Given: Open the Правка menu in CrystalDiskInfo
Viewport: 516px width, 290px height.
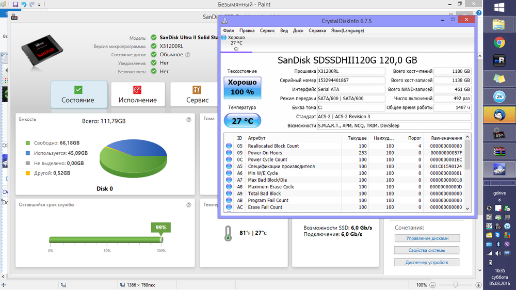Looking at the screenshot, I should pos(247,30).
